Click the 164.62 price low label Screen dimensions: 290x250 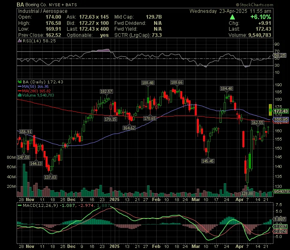pos(129,128)
